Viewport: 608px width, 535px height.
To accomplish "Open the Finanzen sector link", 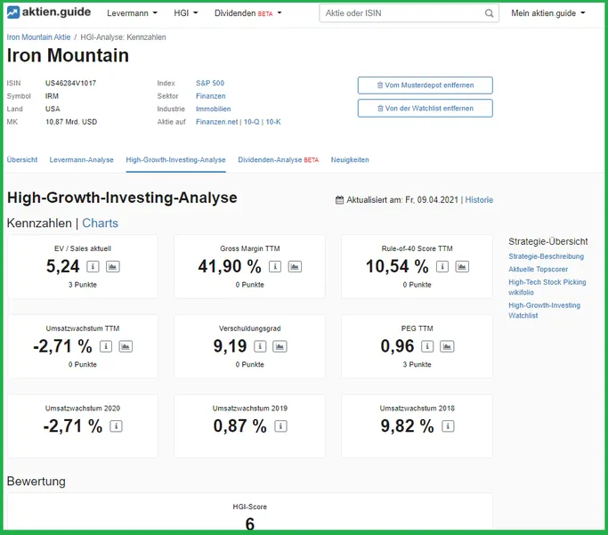I will 211,96.
